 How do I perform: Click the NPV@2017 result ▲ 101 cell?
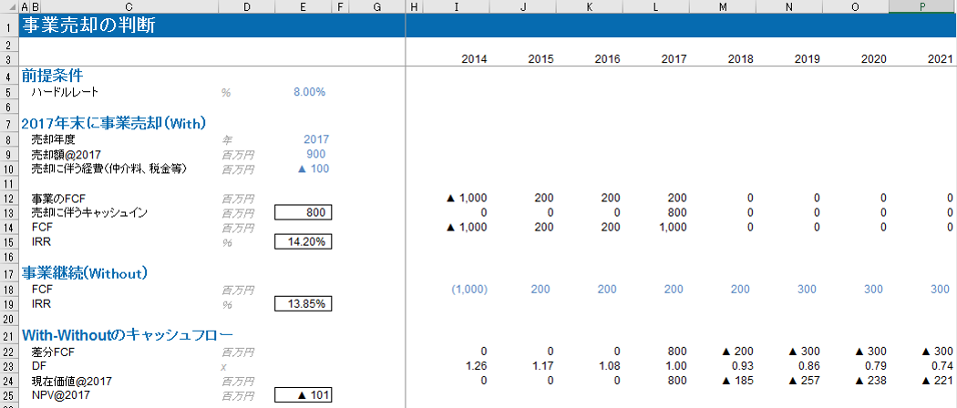304,395
